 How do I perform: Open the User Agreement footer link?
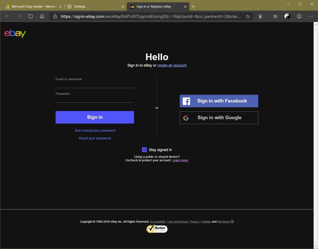pyautogui.click(x=178, y=222)
